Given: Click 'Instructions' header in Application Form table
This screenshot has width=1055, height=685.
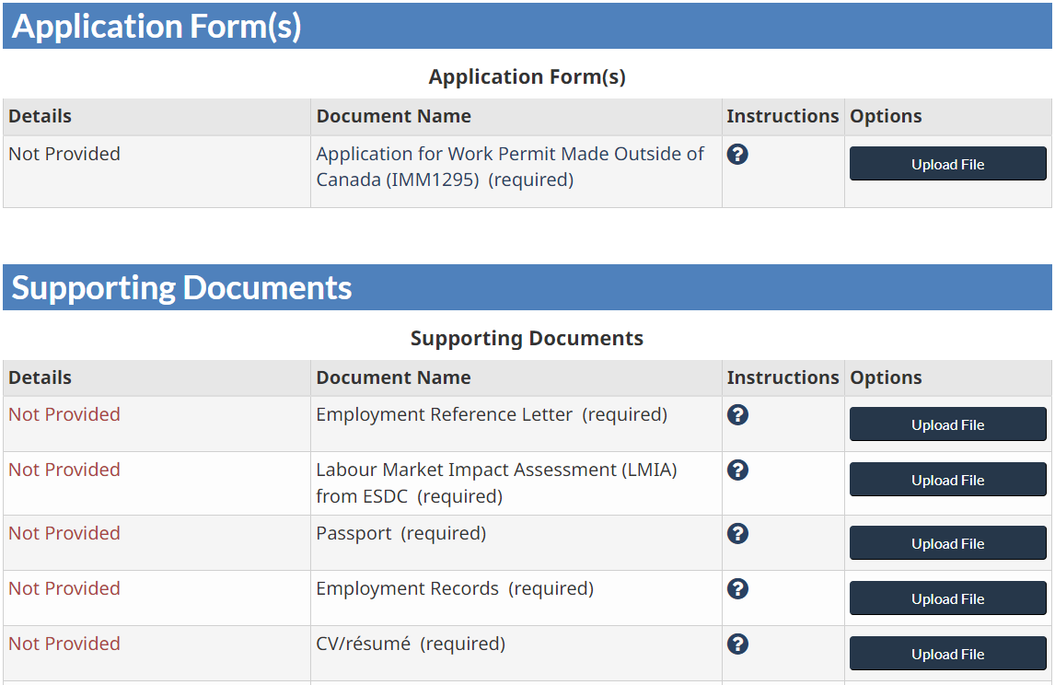Looking at the screenshot, I should pos(783,116).
